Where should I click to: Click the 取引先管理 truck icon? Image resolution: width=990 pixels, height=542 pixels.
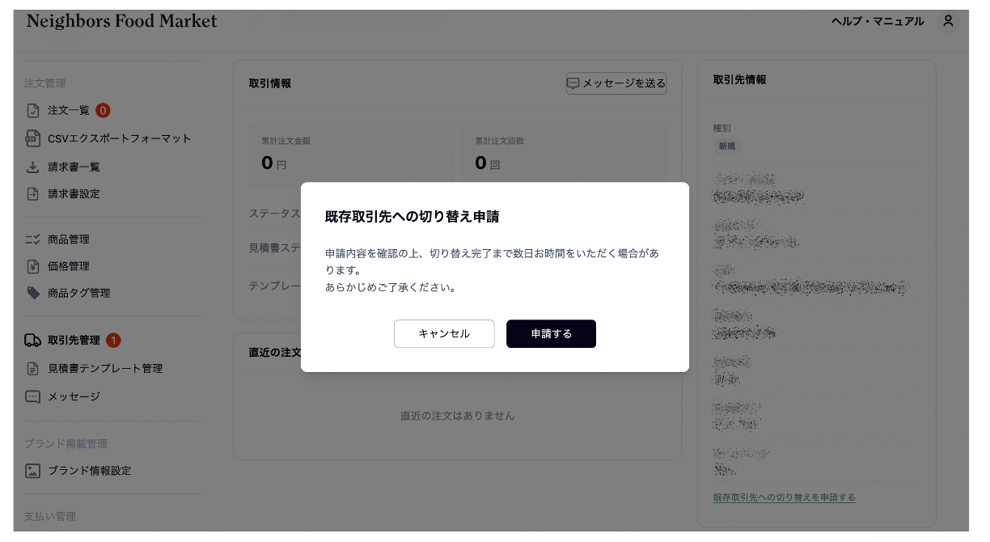pyautogui.click(x=33, y=341)
